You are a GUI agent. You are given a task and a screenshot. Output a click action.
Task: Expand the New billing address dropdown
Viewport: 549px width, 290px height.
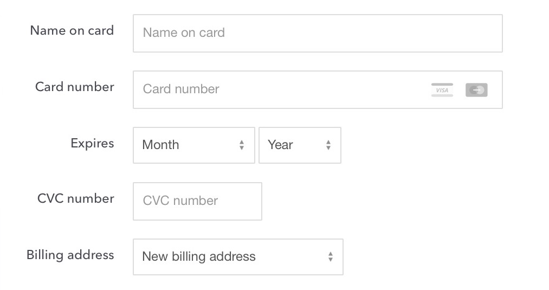tap(238, 257)
